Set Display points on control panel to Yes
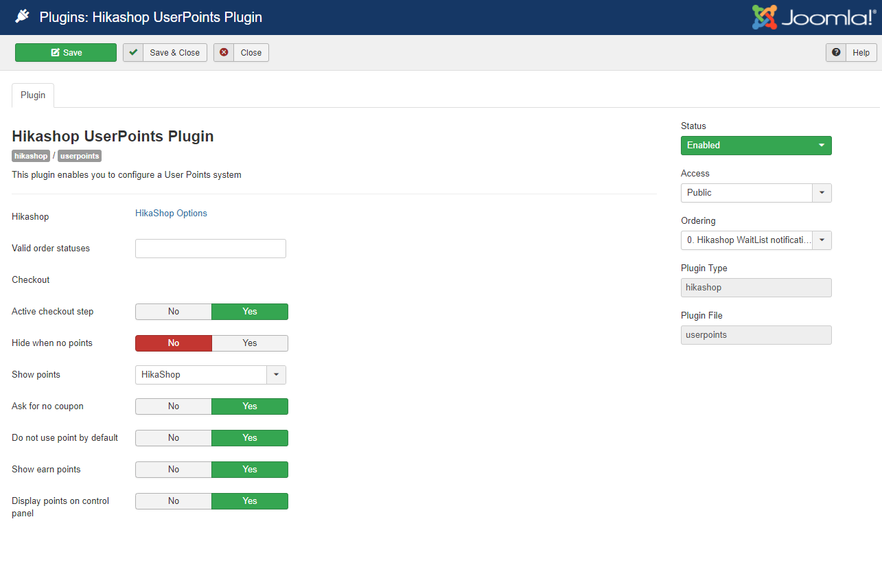This screenshot has height=574, width=882. (250, 501)
